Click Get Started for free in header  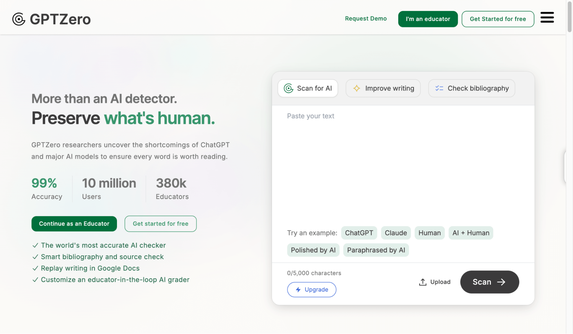tap(498, 19)
